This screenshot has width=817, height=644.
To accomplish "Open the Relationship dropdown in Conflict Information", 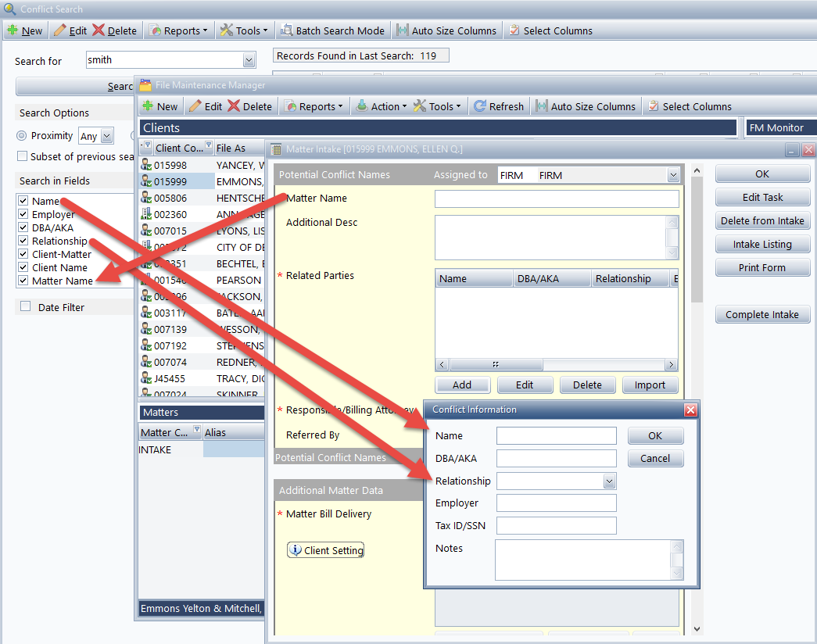I will click(x=609, y=481).
